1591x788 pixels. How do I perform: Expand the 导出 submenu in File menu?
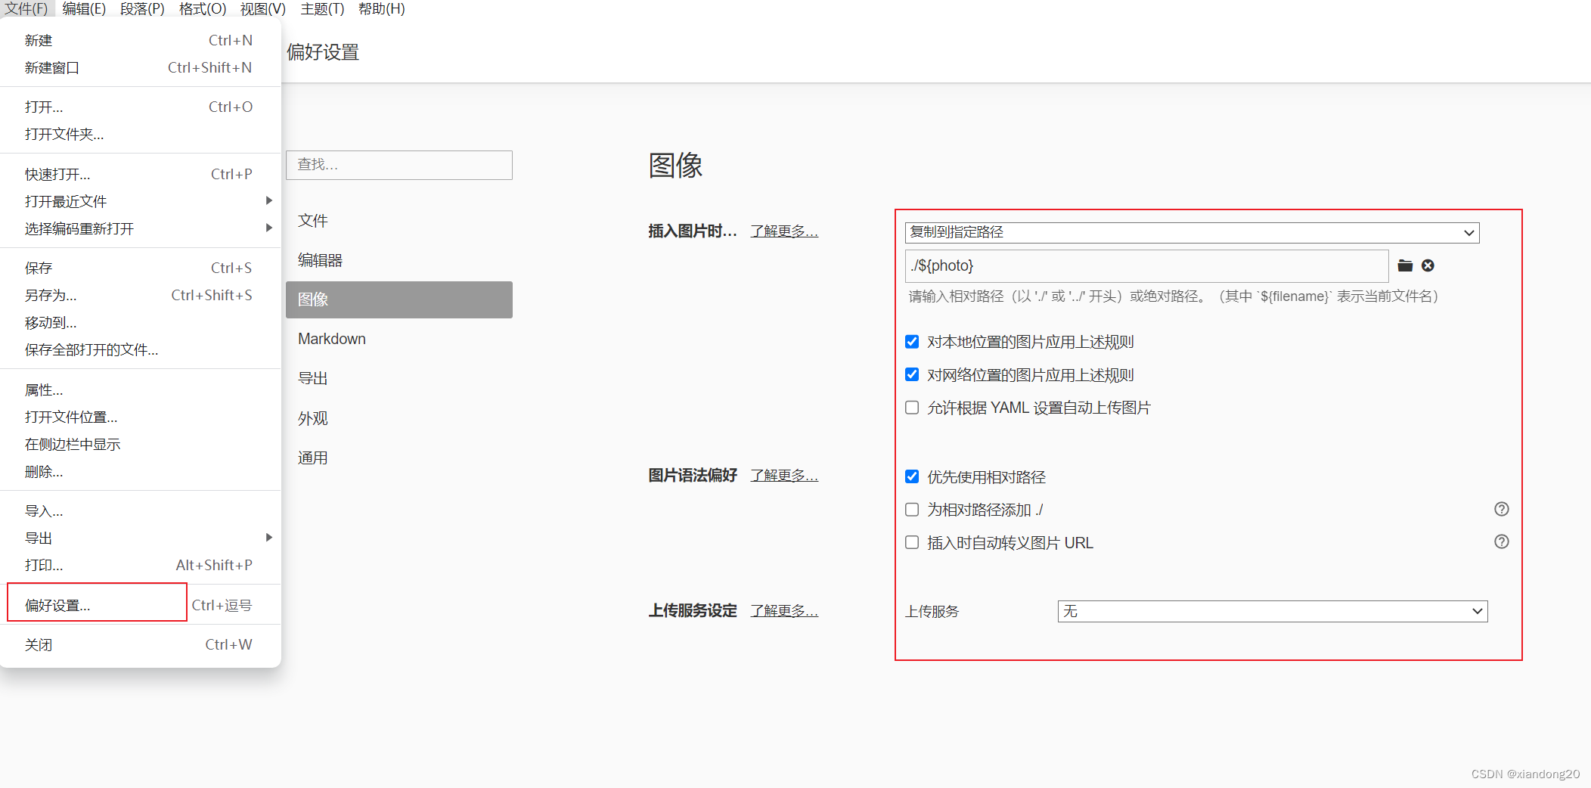click(x=141, y=538)
